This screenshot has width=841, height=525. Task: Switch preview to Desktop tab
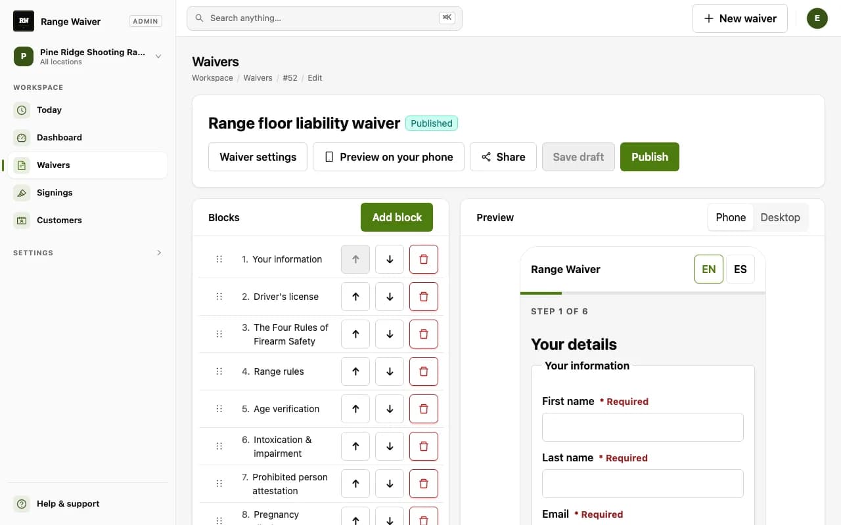780,217
